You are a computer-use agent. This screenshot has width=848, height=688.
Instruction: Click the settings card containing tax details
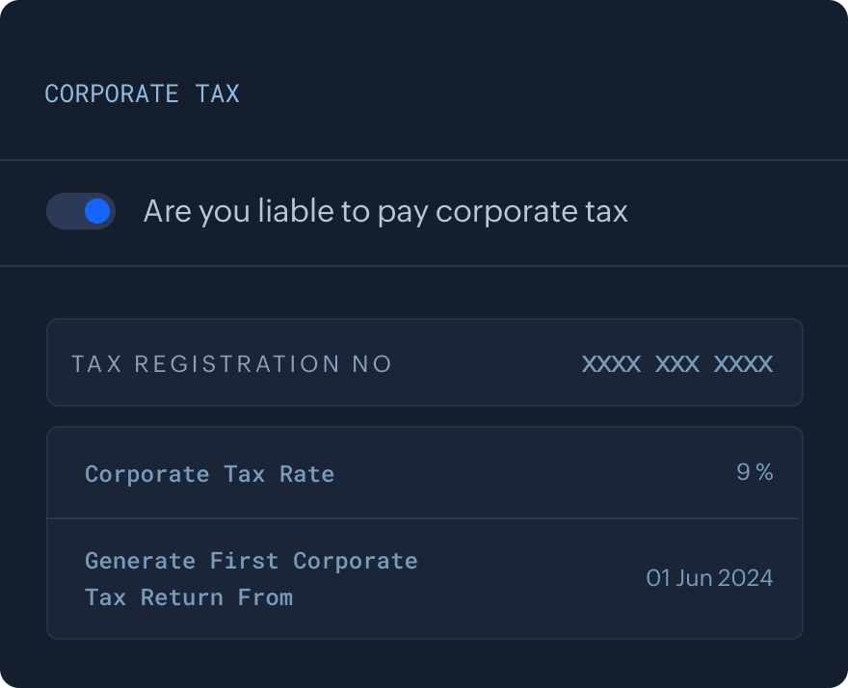pyautogui.click(x=424, y=530)
